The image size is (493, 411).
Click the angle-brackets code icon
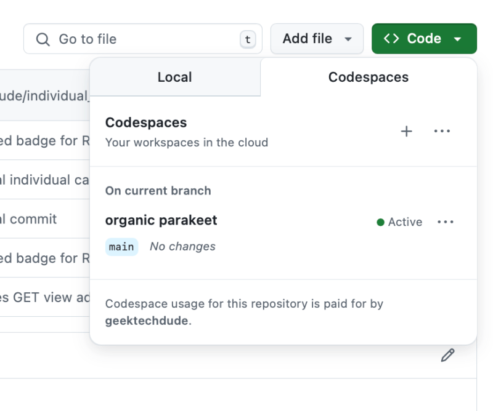click(391, 39)
